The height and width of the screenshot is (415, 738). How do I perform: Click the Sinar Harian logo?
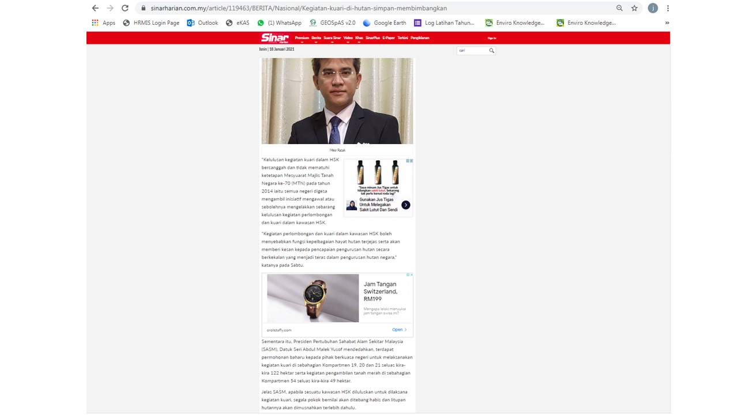click(x=274, y=38)
